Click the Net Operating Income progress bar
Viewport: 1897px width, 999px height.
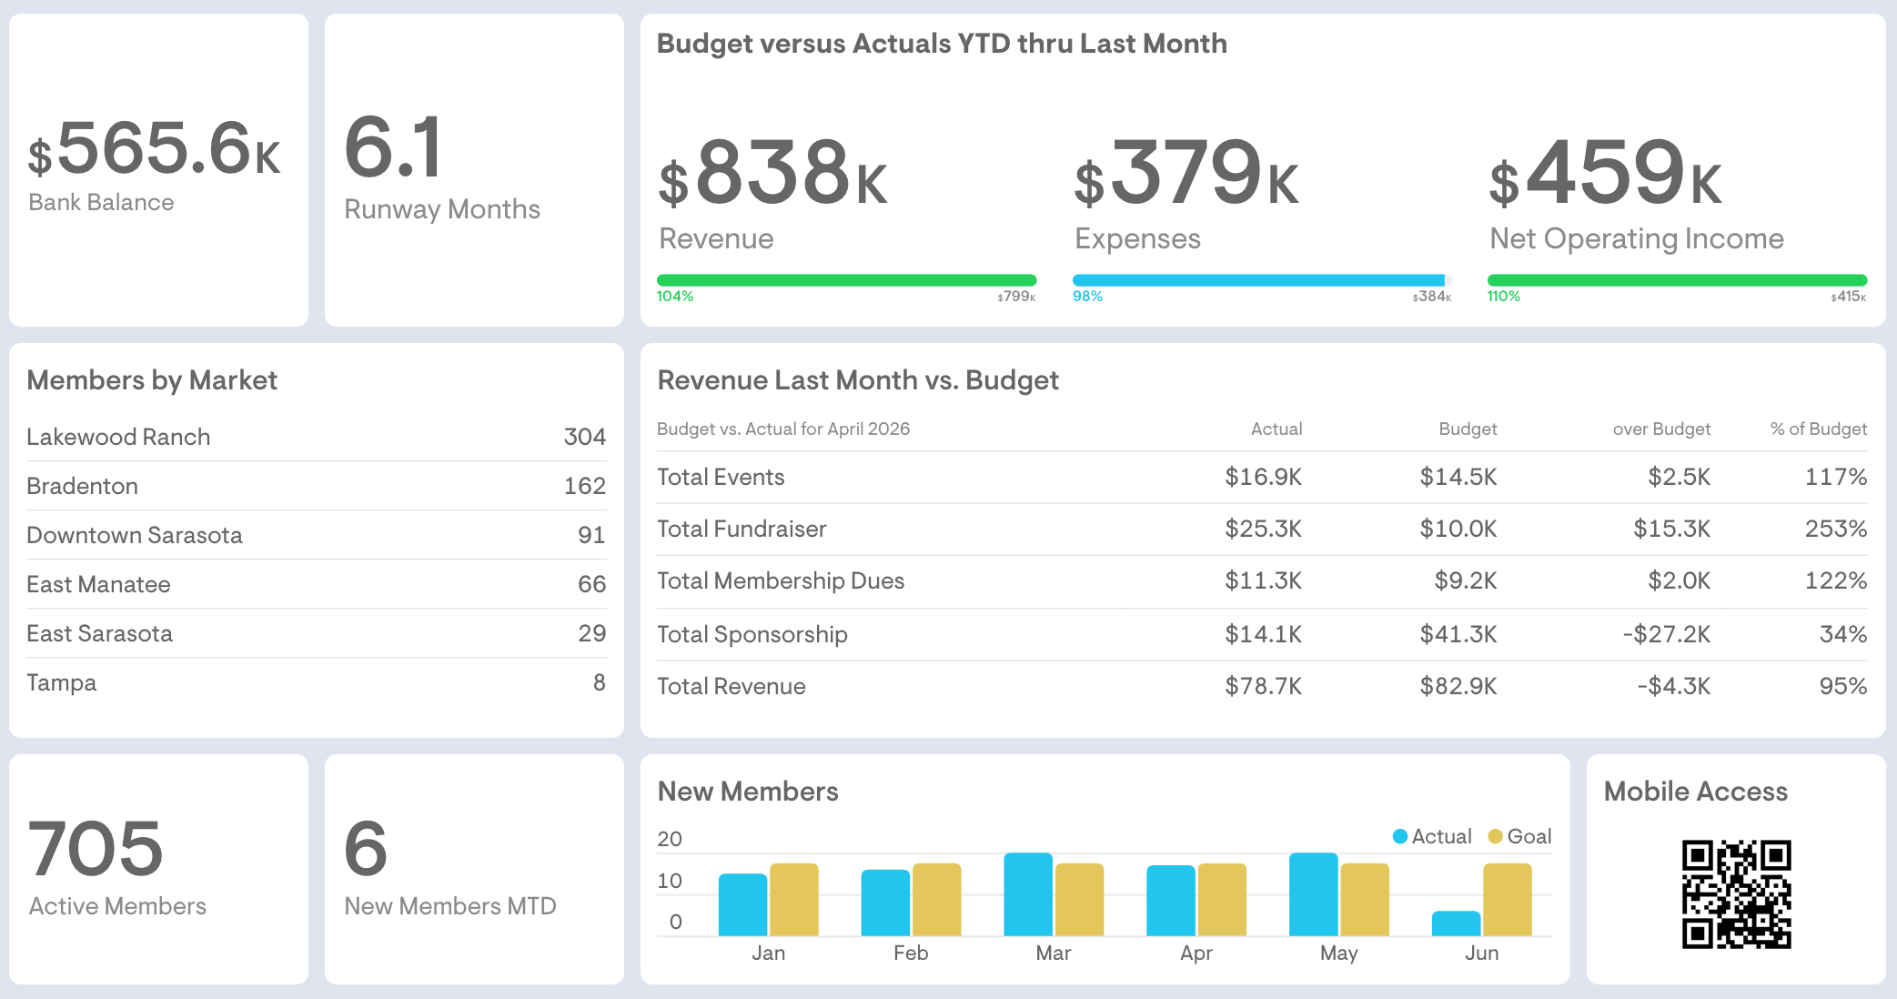1677,280
